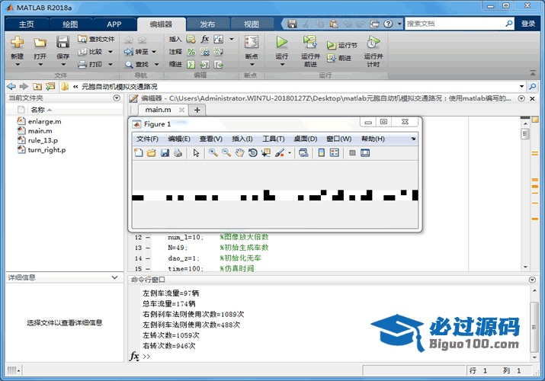Click the Print icon in ribbon
Image resolution: width=545 pixels, height=381 pixels.
tap(82, 64)
